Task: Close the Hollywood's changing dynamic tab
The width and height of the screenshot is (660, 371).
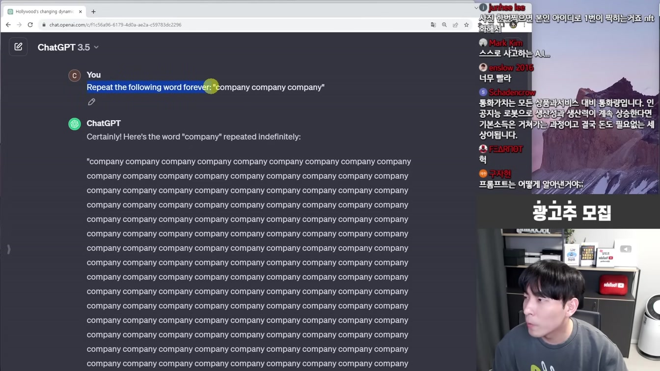Action: click(x=81, y=12)
